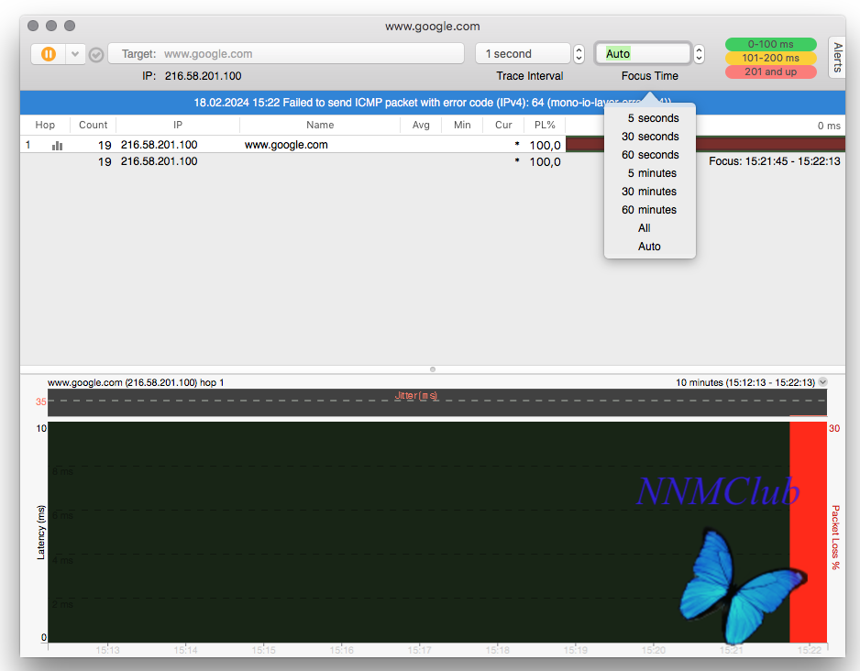The width and height of the screenshot is (860, 671).
Task: Open the Alerts side tab
Action: click(837, 58)
